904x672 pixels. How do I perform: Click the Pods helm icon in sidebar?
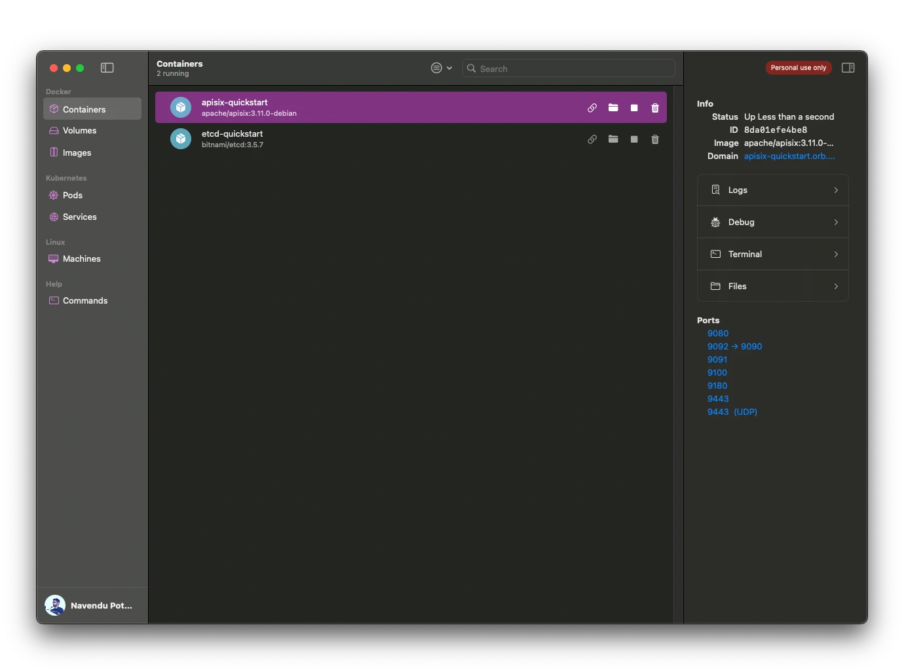[54, 195]
